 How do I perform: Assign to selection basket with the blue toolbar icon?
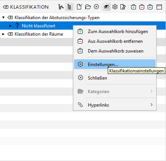click(x=150, y=7)
